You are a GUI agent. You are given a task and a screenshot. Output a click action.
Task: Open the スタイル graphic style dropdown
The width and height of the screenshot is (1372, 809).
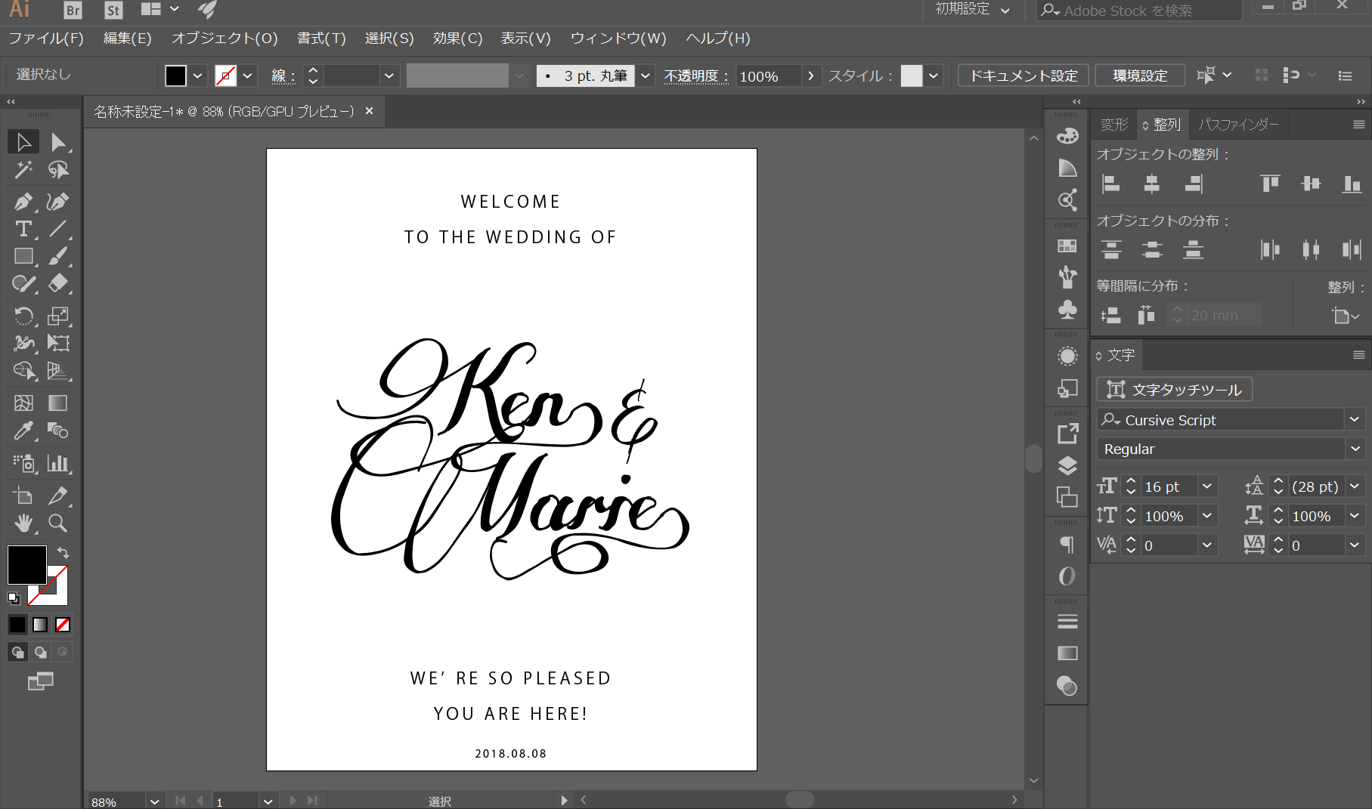[x=934, y=76]
